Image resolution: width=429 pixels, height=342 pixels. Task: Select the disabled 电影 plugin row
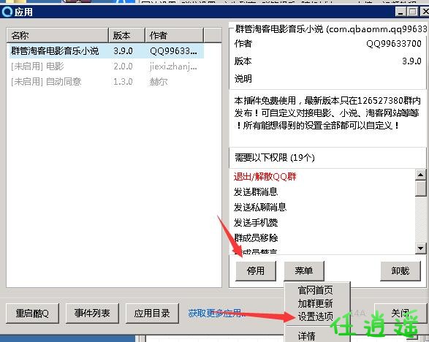[x=107, y=66]
